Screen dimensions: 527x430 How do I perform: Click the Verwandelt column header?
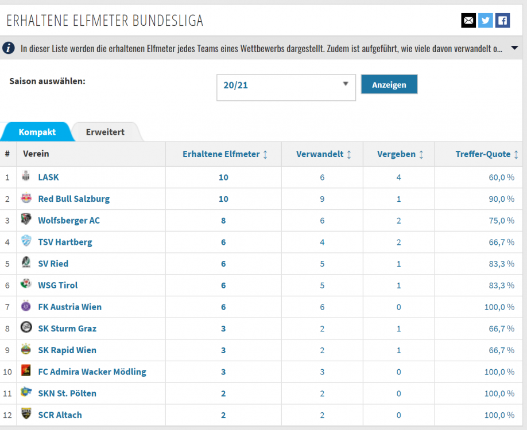[x=320, y=154]
